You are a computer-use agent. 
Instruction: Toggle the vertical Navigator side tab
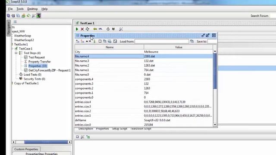click(9, 28)
